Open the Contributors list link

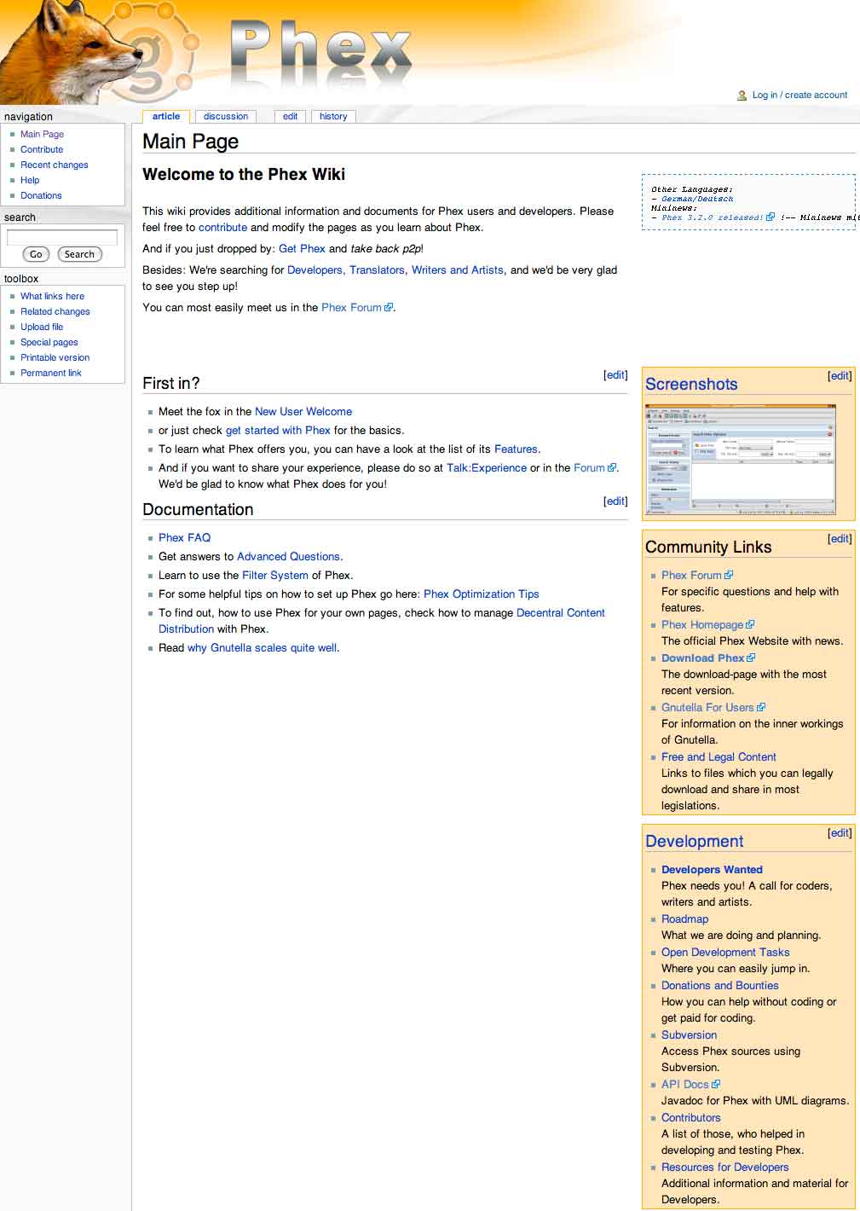691,1118
